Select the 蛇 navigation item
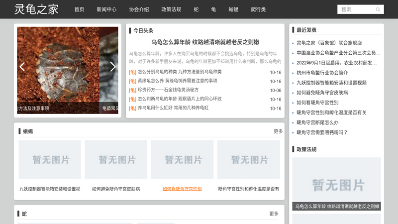The width and height of the screenshot is (398, 224). [196, 9]
